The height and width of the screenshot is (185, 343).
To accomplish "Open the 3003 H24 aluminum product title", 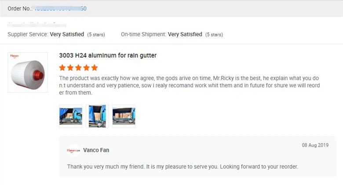I will tap(108, 55).
